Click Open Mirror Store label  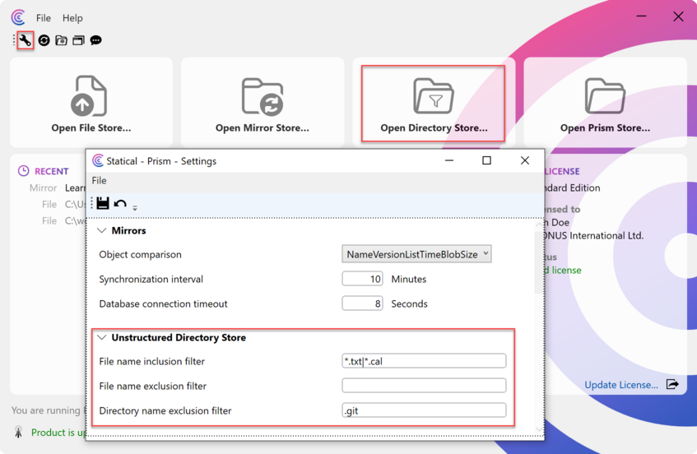point(263,128)
